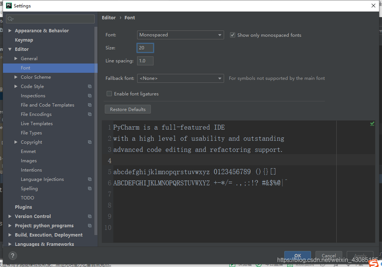Enable font ligatures checkbox
The width and height of the screenshot is (382, 267).
click(109, 94)
